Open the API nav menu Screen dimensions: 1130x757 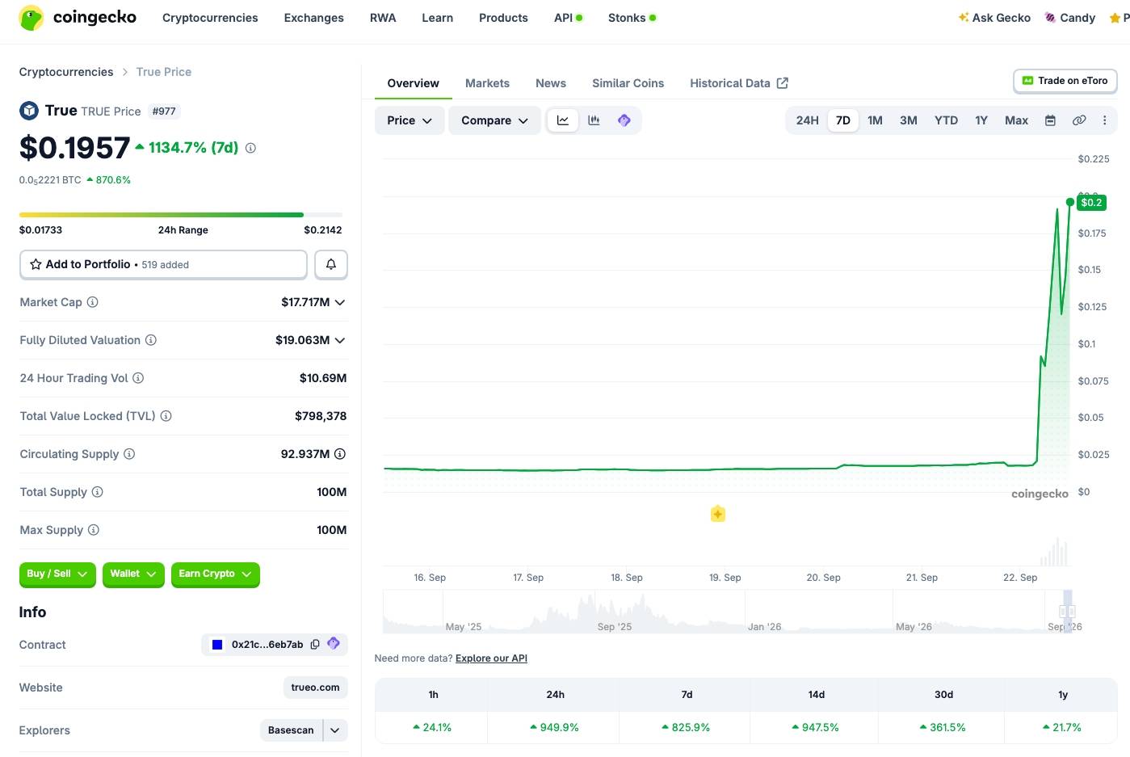(568, 18)
